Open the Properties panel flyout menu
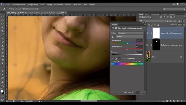This screenshot has width=186, height=105. point(145,24)
